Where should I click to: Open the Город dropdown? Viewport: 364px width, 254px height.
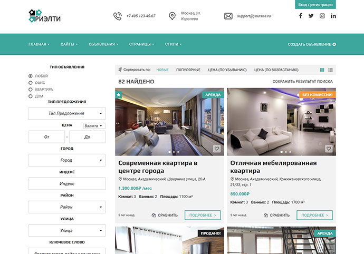pyautogui.click(x=67, y=160)
